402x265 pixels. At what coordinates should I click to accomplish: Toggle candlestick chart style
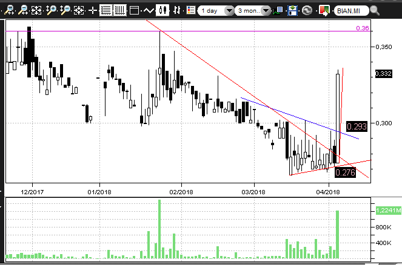[162, 10]
